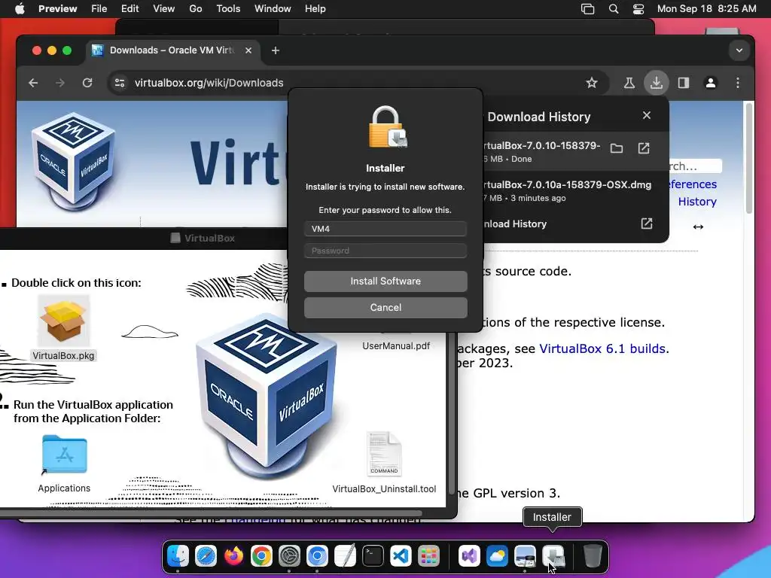
Task: Open the Trash in the Dock
Action: pos(592,556)
